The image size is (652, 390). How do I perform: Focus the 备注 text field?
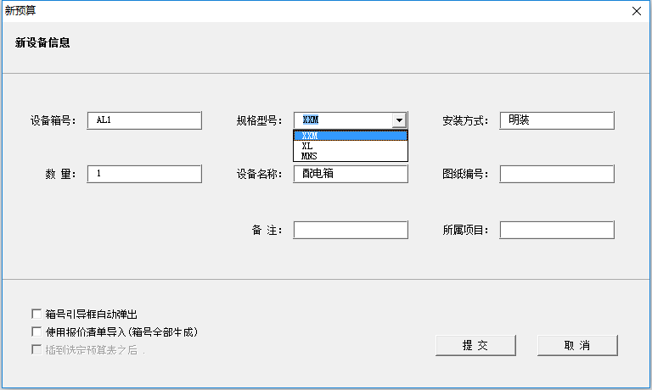(x=351, y=230)
